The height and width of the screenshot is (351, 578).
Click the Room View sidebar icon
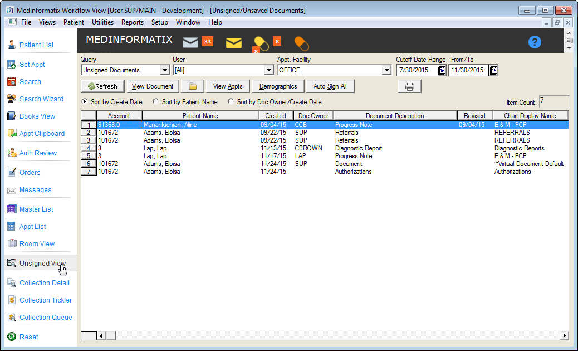point(12,243)
